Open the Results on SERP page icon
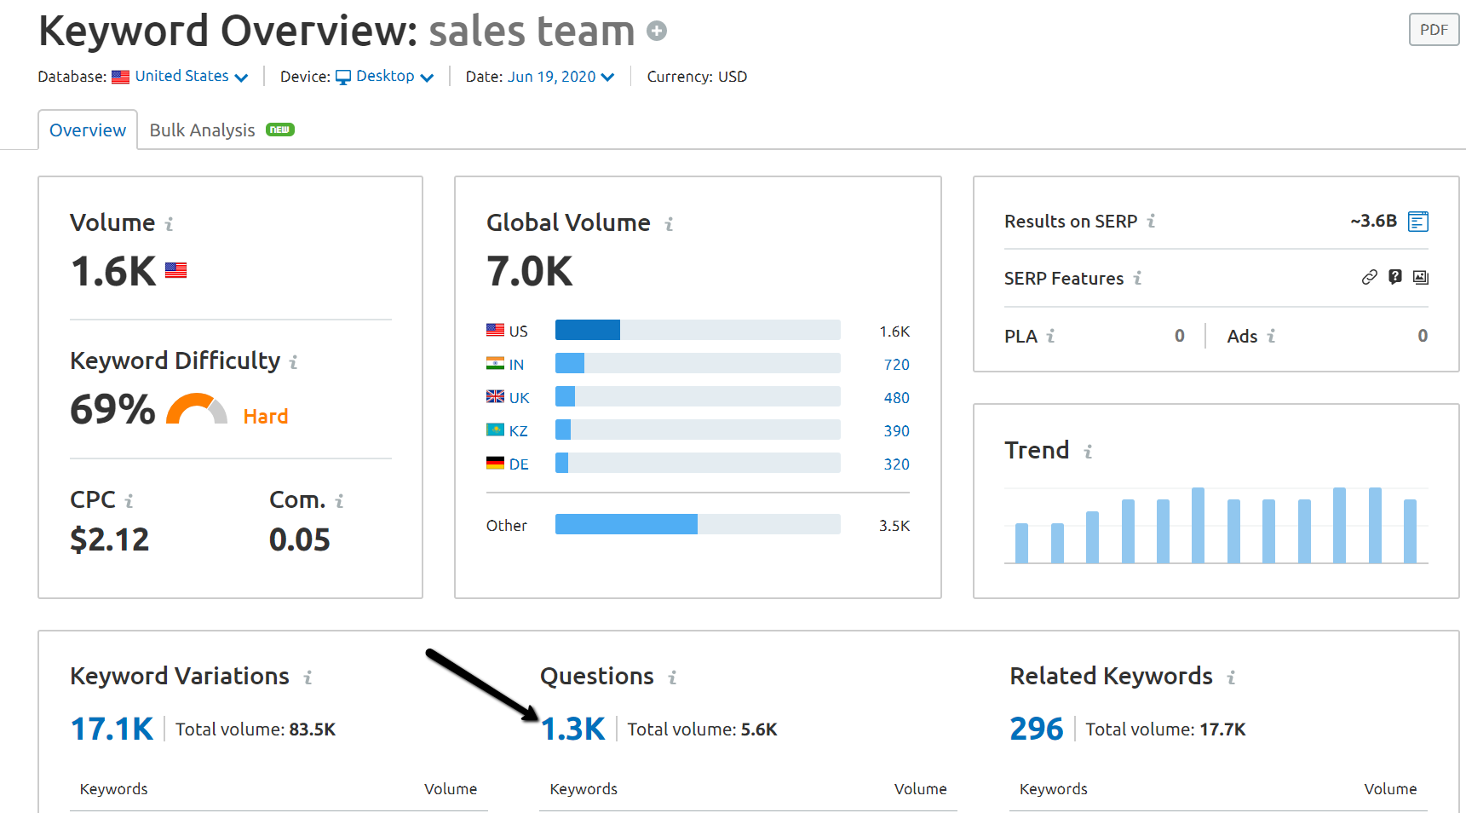The width and height of the screenshot is (1466, 813). pos(1417,221)
